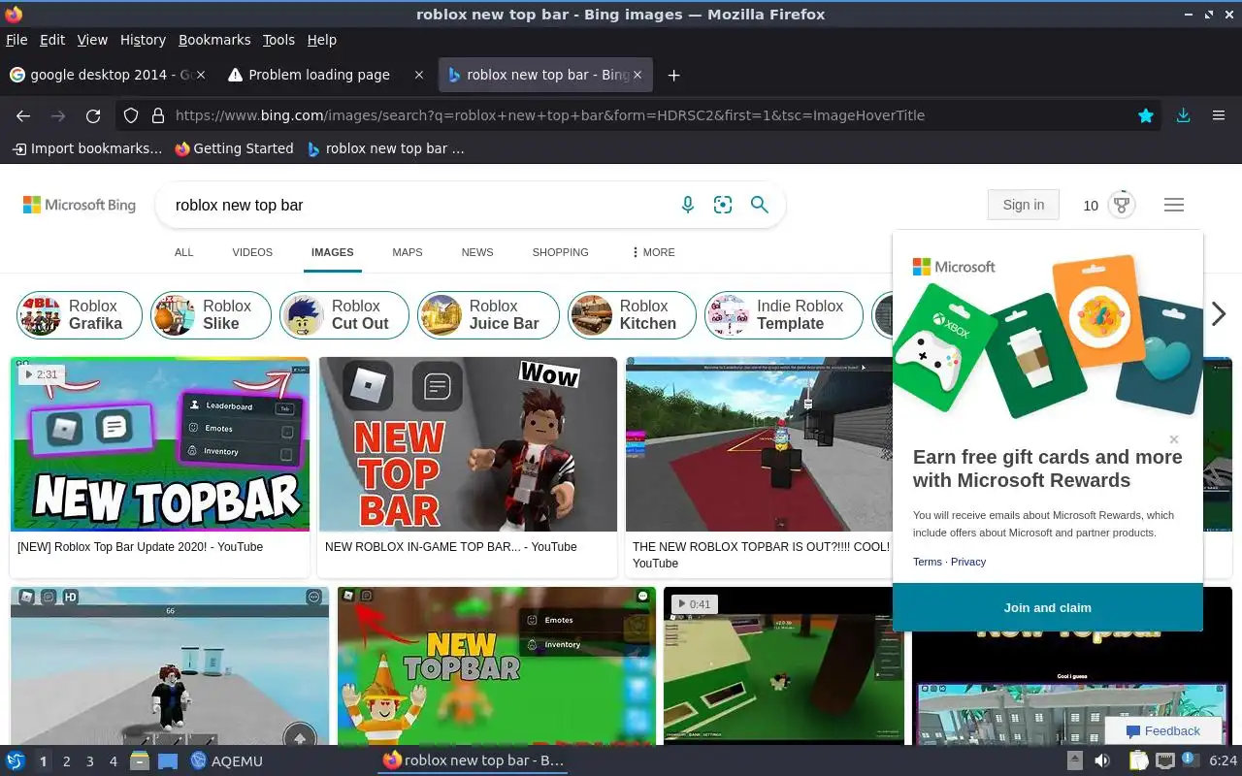1242x776 pixels.
Task: Open '[NEW] Roblox Top Bar Update 2020!' link
Action: (141, 547)
